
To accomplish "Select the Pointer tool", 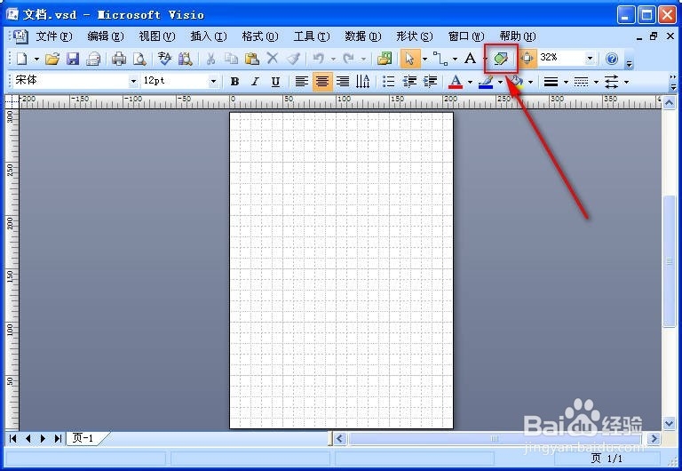I will (409, 59).
